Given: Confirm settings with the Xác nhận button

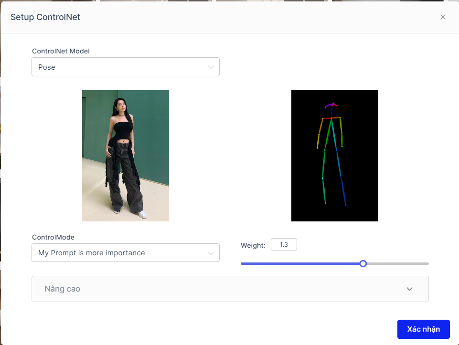Looking at the screenshot, I should (x=423, y=329).
